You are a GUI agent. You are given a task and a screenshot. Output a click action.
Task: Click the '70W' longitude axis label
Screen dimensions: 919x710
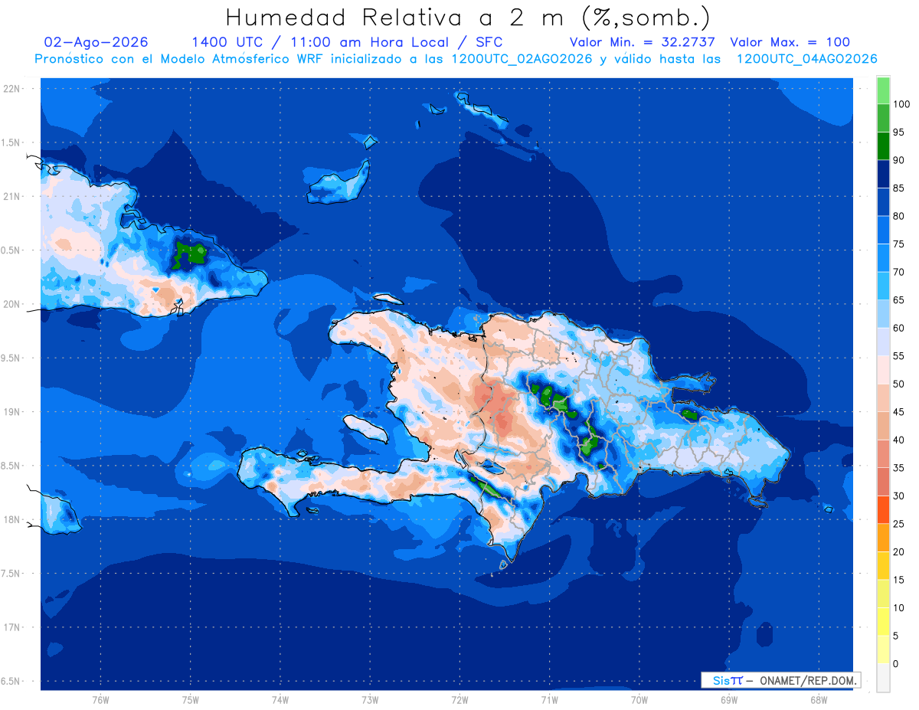639,700
